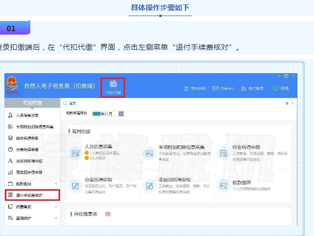
Task: Click 专项附加扣除信息采集 title in 常用功能
Action: coord(182,147)
